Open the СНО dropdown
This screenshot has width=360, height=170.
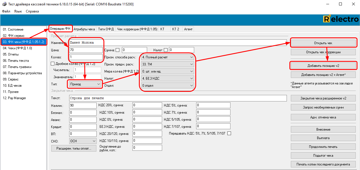[x=83, y=141]
